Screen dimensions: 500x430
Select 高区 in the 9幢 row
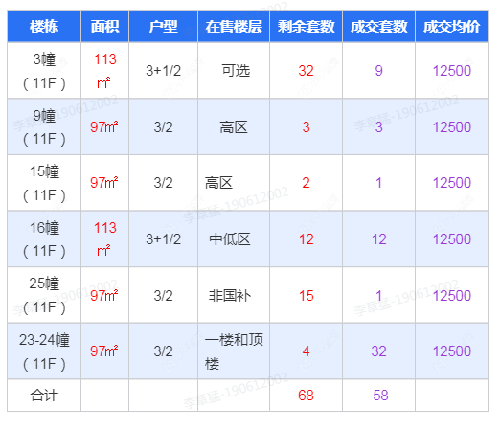(234, 127)
